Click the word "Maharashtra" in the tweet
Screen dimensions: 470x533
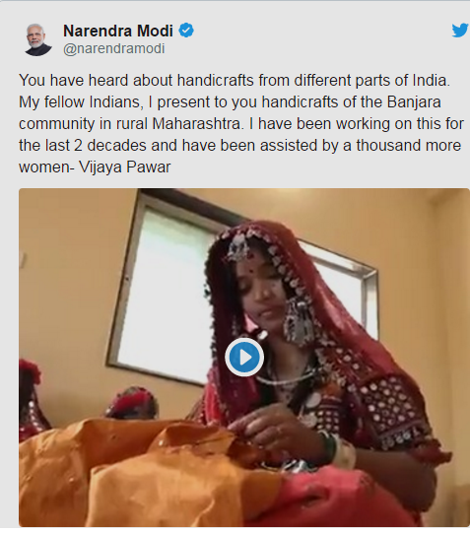click(x=198, y=124)
